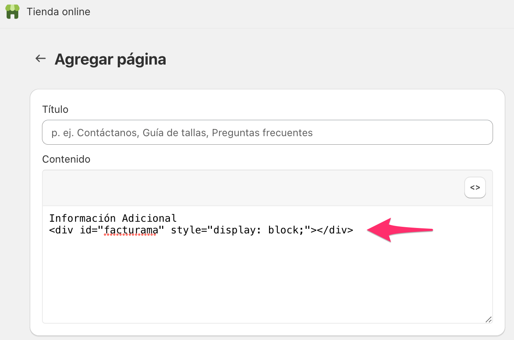Click the editor resize handle corner
The image size is (514, 340).
point(488,319)
